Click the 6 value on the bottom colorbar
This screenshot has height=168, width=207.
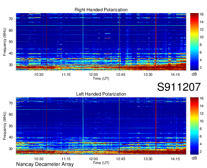pyautogui.click(x=201, y=136)
